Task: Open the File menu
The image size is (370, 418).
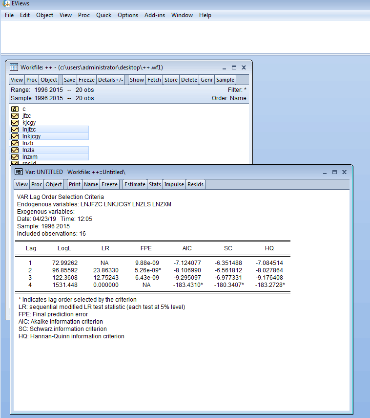Action: click(9, 15)
